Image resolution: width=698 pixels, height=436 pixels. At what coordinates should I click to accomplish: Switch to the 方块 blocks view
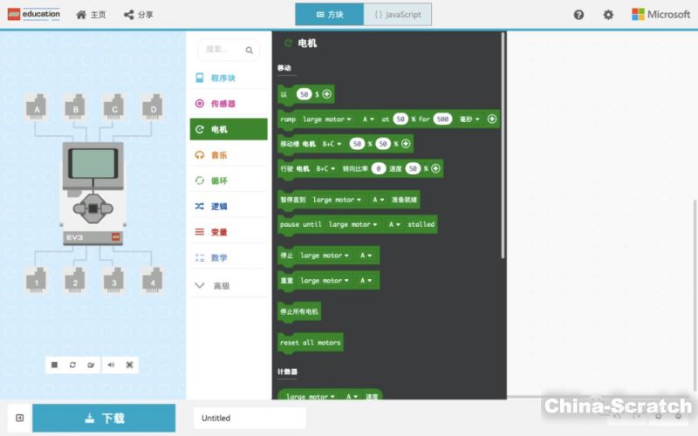pyautogui.click(x=329, y=15)
